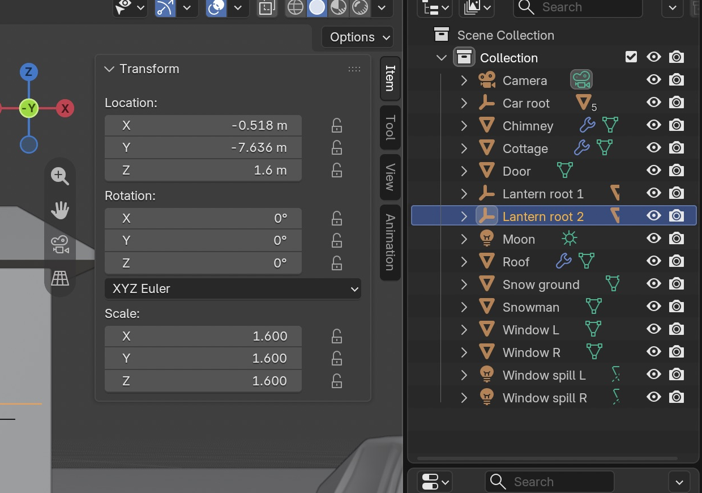Image resolution: width=702 pixels, height=493 pixels.
Task: Select Window spill R in the outliner
Action: (x=545, y=398)
